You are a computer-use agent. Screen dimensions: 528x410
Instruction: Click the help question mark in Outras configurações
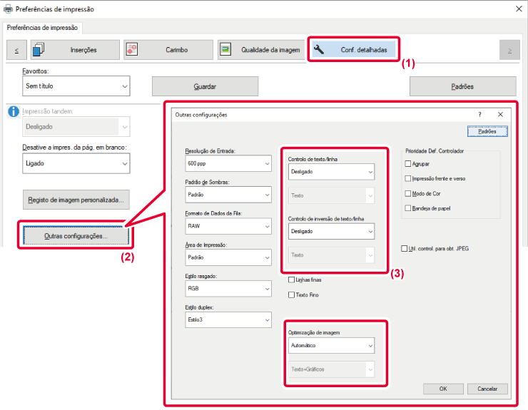[479, 114]
